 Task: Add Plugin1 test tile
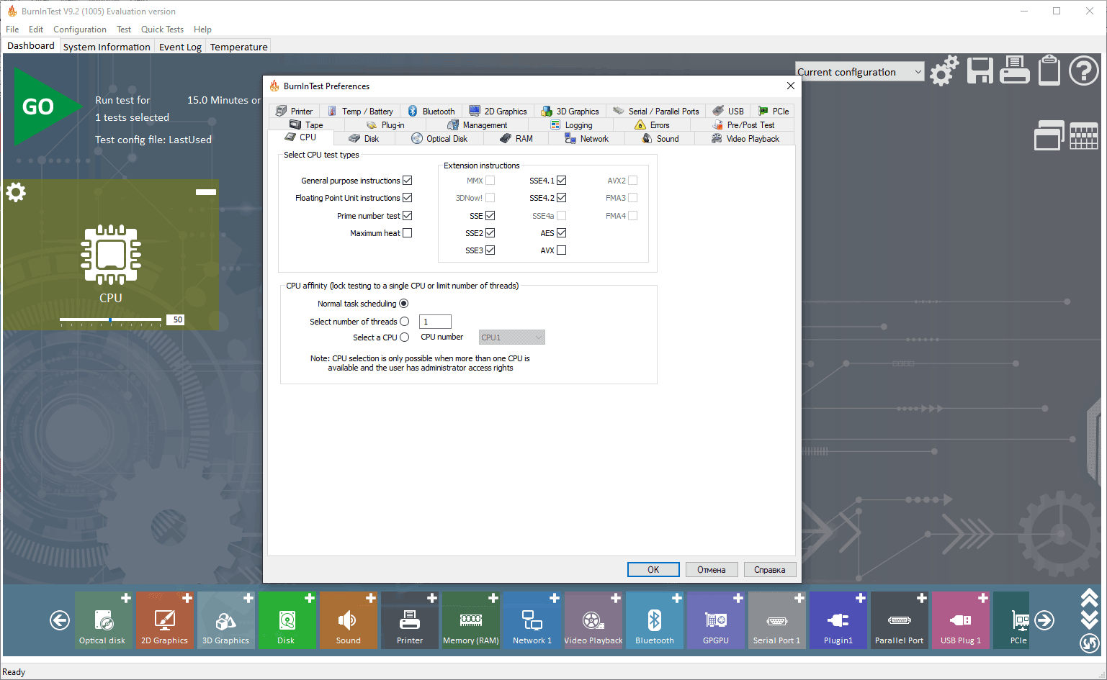tap(861, 598)
